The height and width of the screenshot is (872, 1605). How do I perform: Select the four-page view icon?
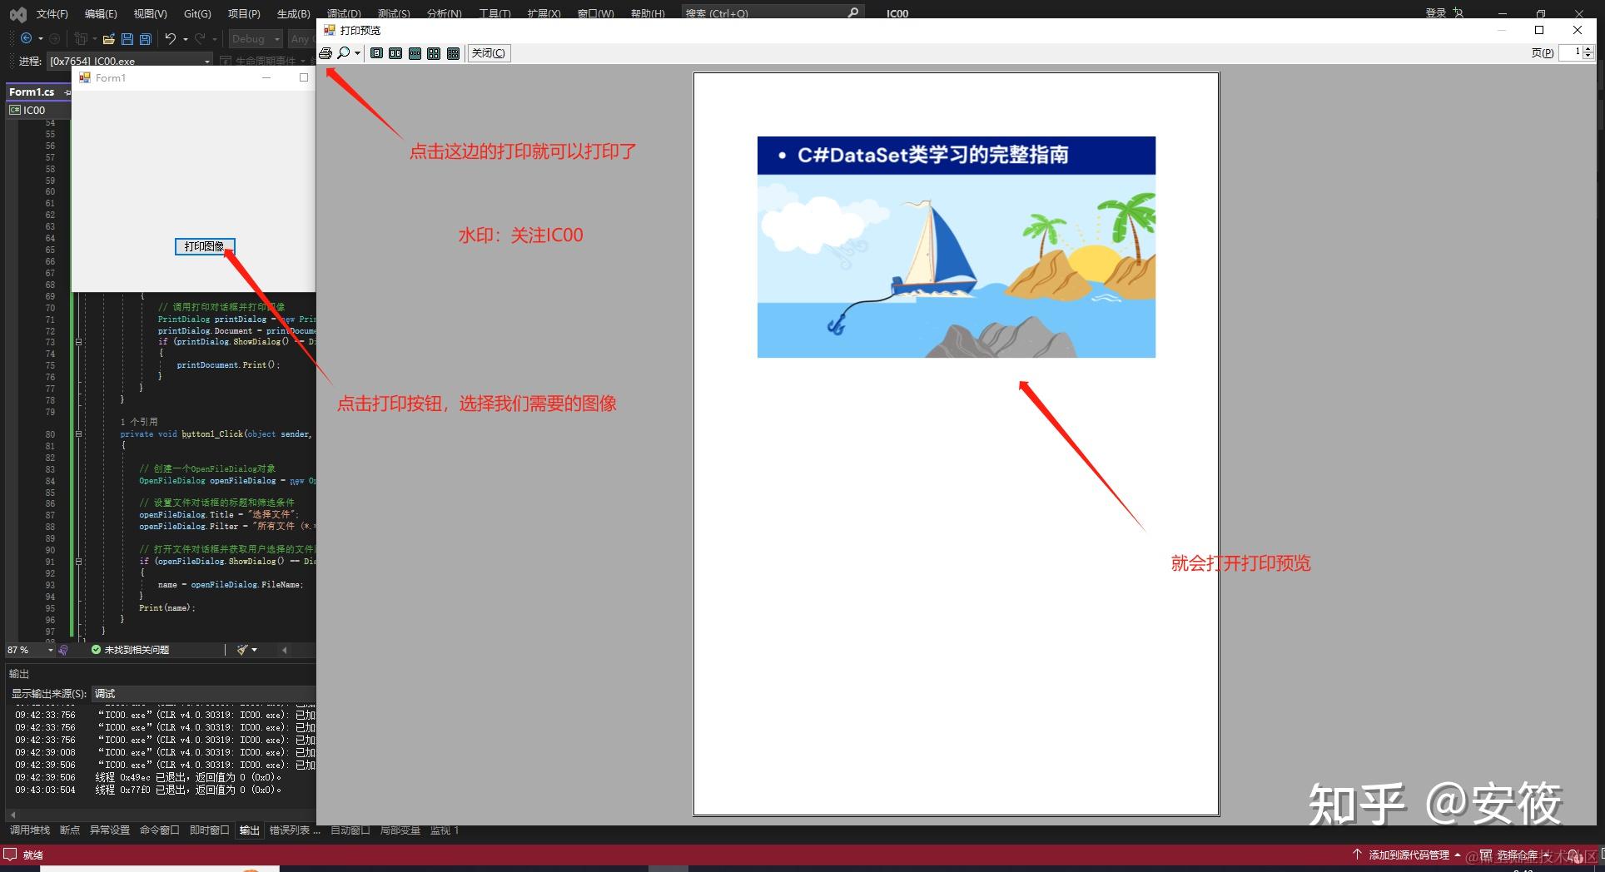tap(434, 52)
